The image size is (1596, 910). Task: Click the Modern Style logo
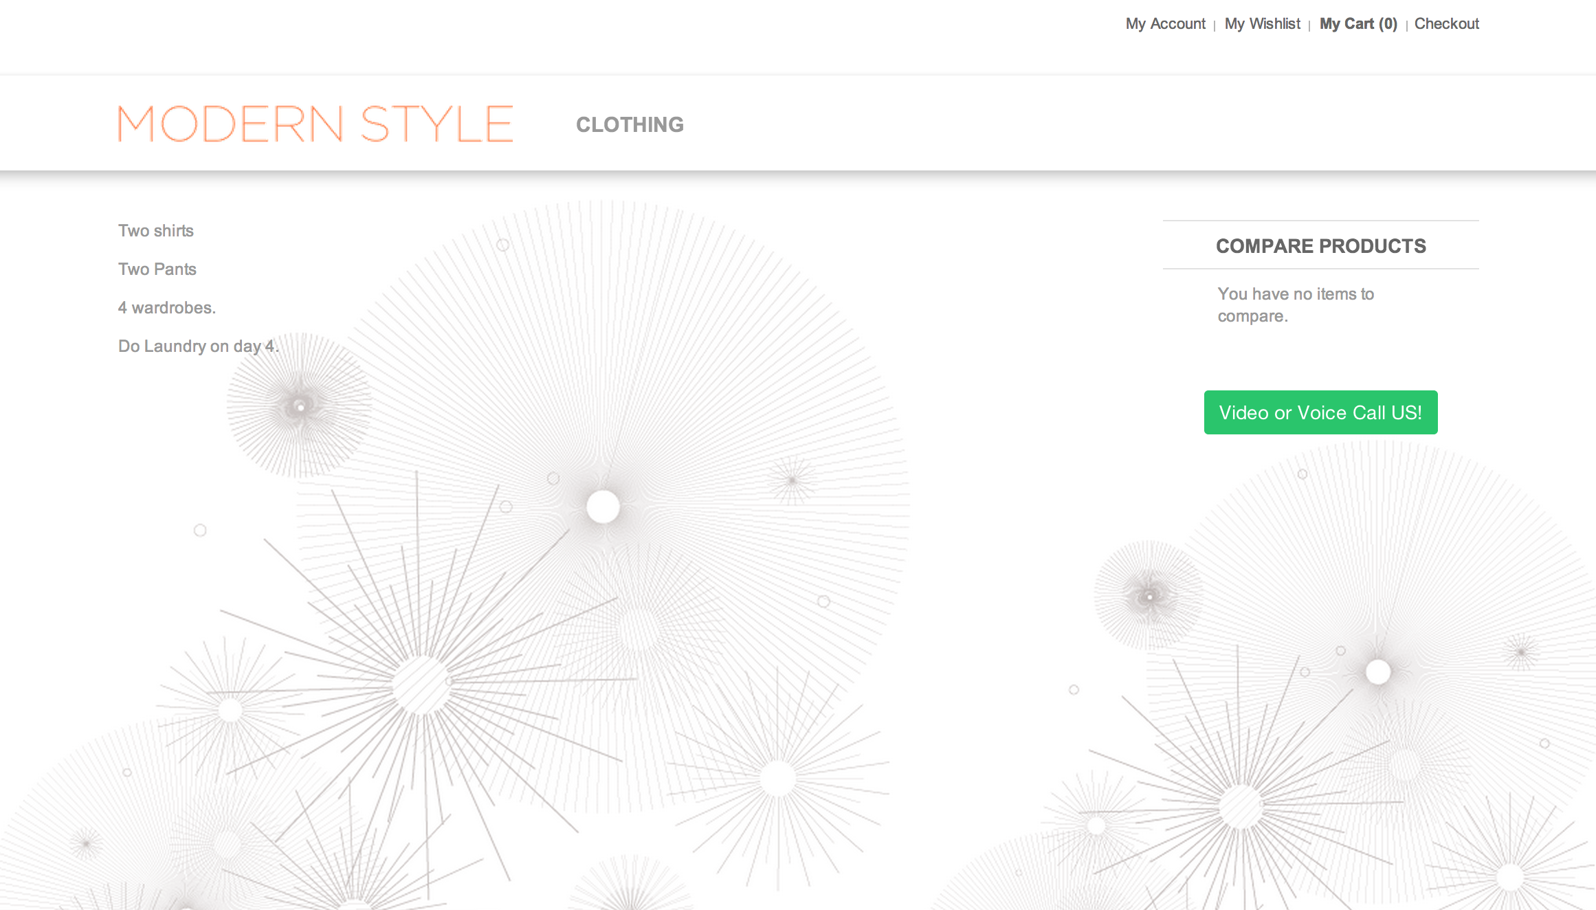[315, 124]
